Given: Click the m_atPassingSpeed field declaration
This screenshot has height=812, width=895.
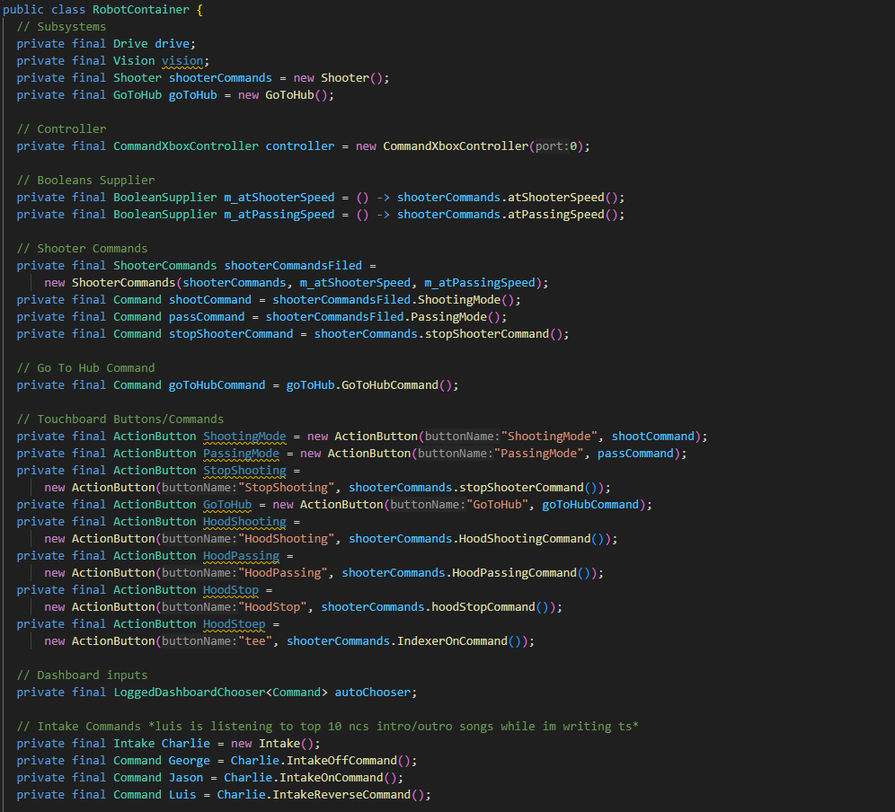Looking at the screenshot, I should click(279, 215).
